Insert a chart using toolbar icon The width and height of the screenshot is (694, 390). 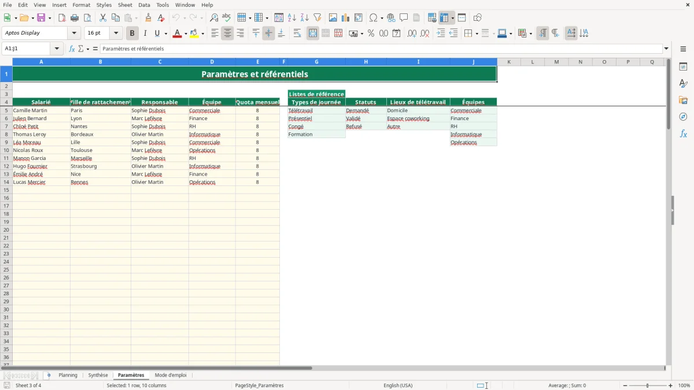point(346,18)
